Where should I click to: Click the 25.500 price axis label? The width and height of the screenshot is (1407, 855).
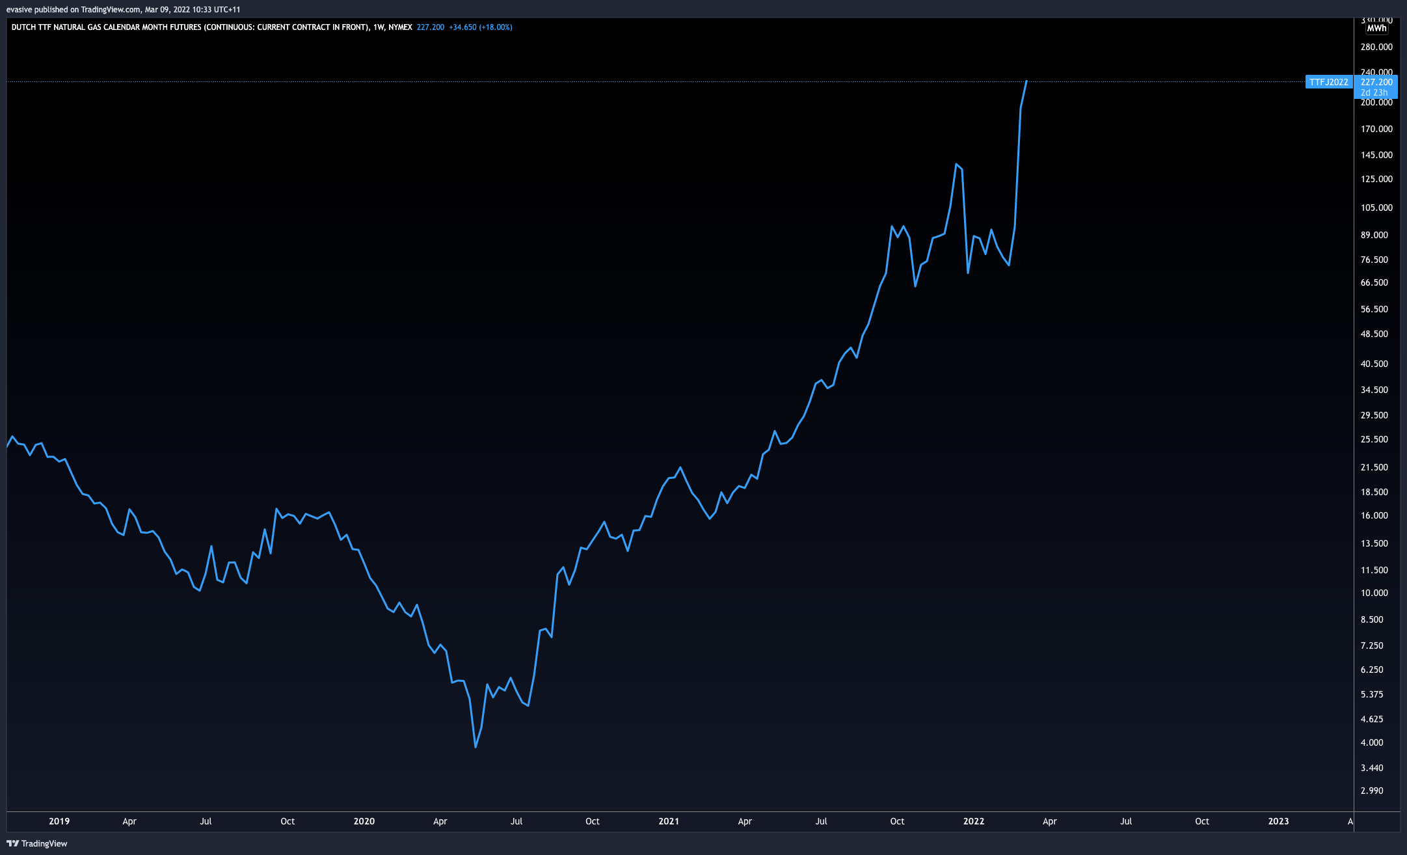click(x=1374, y=439)
